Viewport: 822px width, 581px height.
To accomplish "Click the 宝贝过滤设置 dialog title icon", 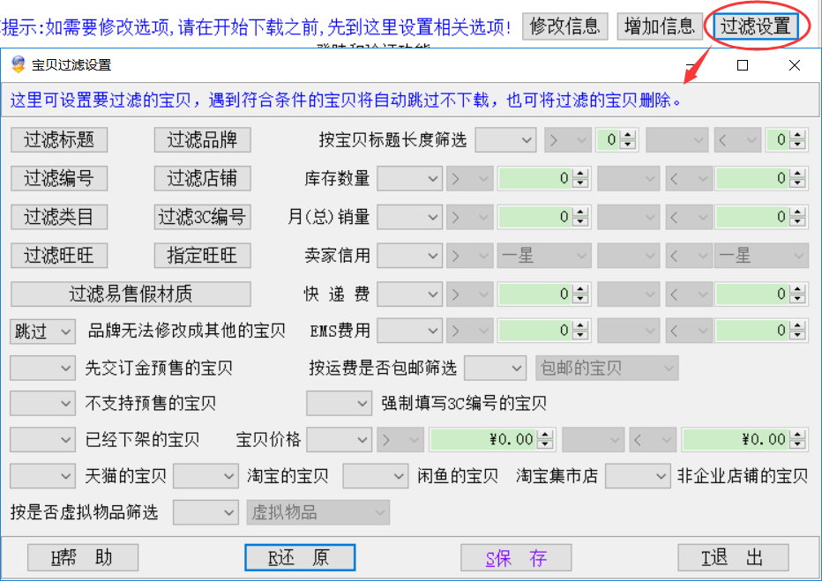I will pyautogui.click(x=18, y=65).
